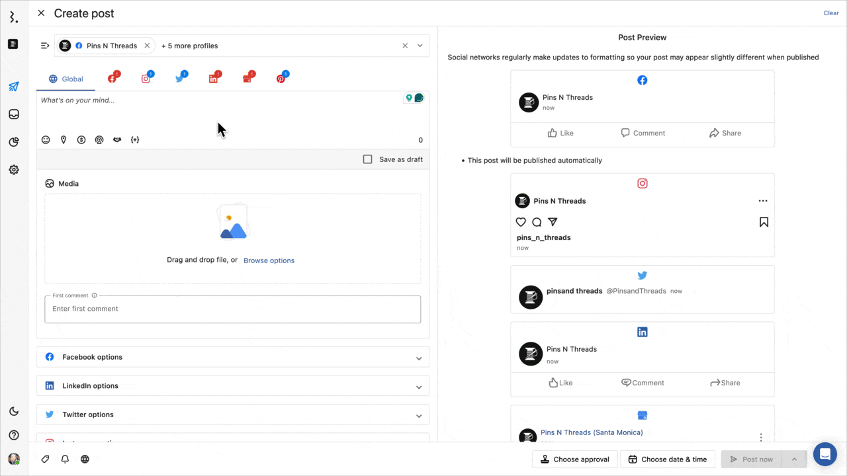
Task: Check the Save as draft checkbox
Action: [x=368, y=159]
